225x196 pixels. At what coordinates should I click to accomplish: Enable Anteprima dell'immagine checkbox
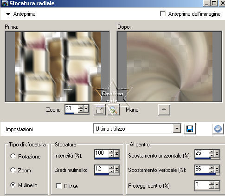tap(163, 13)
